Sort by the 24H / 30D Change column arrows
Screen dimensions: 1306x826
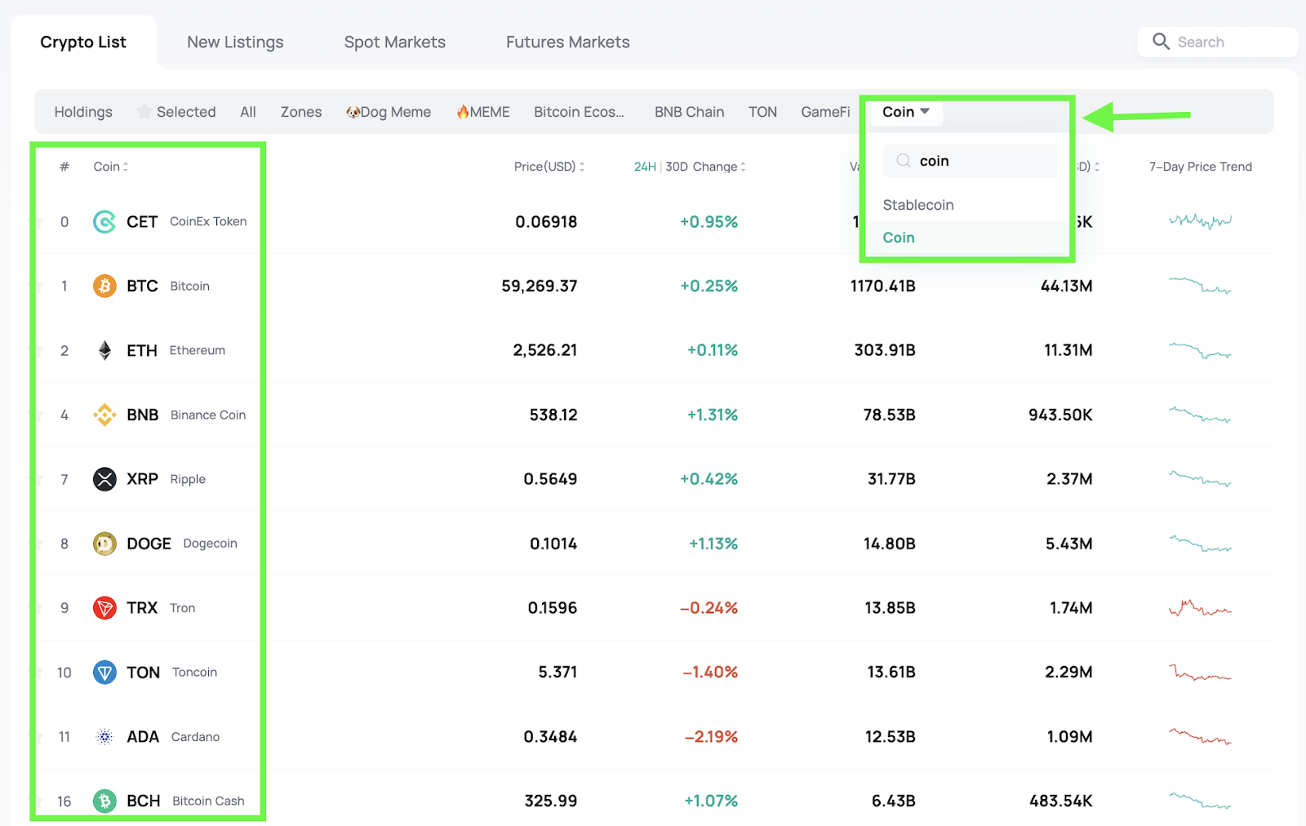point(743,167)
